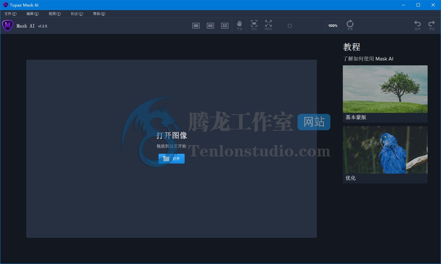Image resolution: width=441 pixels, height=264 pixels.
Task: Click the 100% zoom arrows icon
Action: pos(268,25)
